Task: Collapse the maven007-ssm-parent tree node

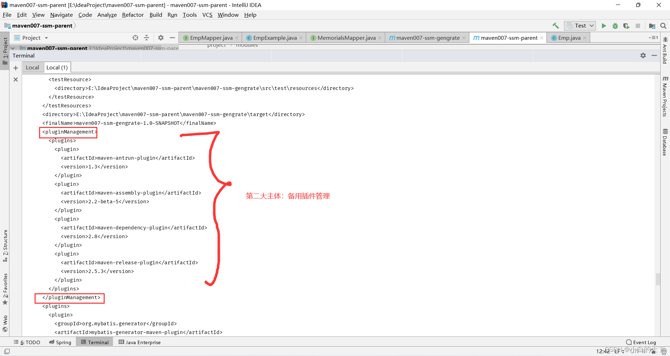Action: (13, 48)
